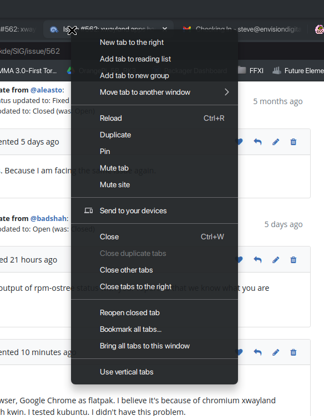The width and height of the screenshot is (324, 416).
Task: Edit the 5 days ago comment with the pencil icon
Action: 276,142
